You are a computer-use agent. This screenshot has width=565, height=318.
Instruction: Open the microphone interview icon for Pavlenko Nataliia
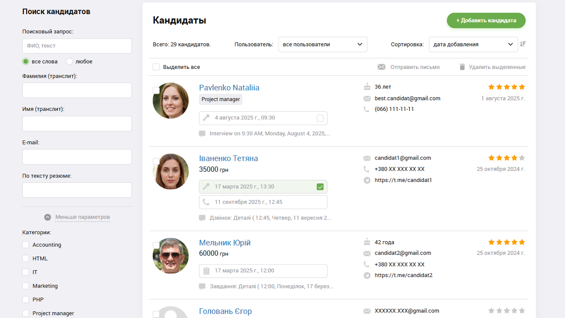tap(206, 118)
